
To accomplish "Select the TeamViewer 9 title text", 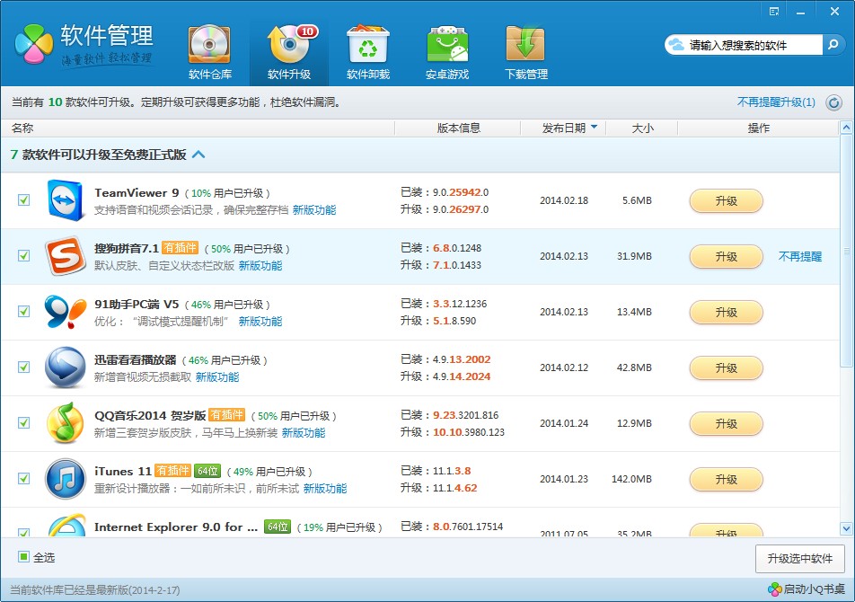I will coord(137,192).
